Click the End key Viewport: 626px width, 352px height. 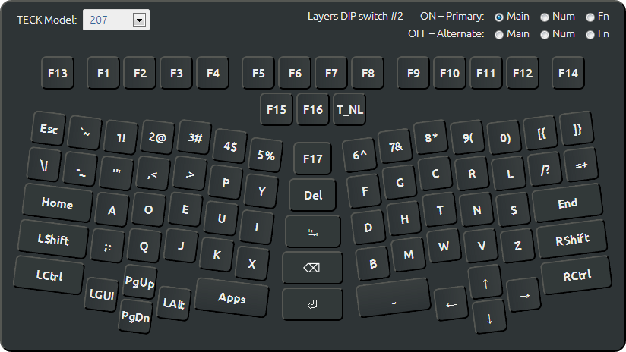pos(568,203)
